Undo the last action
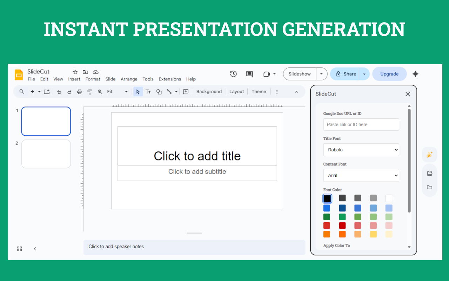The height and width of the screenshot is (281, 449). click(x=59, y=92)
